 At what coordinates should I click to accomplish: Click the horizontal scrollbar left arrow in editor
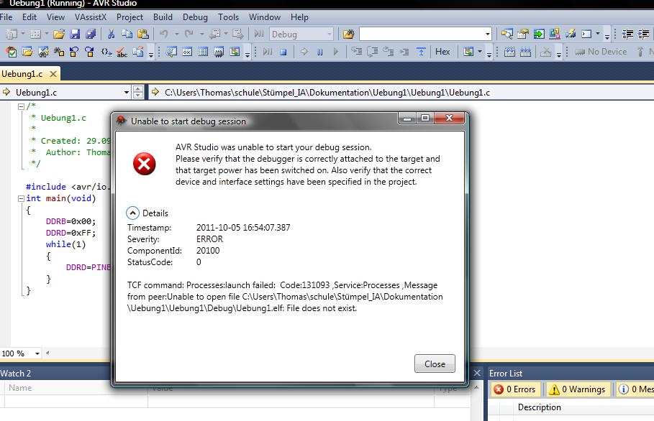[47, 353]
